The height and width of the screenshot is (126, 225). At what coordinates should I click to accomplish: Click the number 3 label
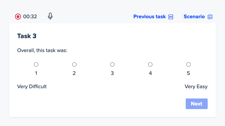pyautogui.click(x=112, y=73)
